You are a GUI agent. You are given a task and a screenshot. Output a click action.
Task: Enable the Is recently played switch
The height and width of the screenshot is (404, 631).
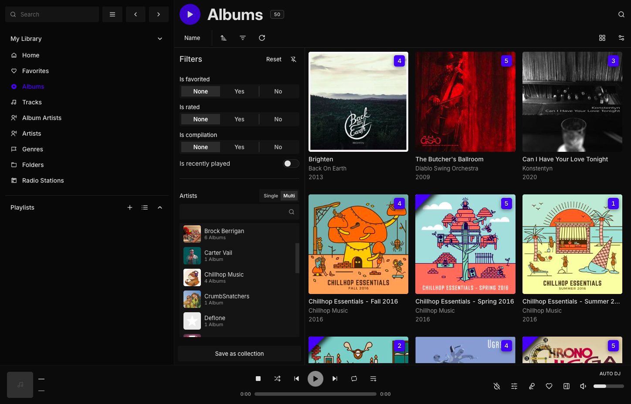pyautogui.click(x=291, y=164)
